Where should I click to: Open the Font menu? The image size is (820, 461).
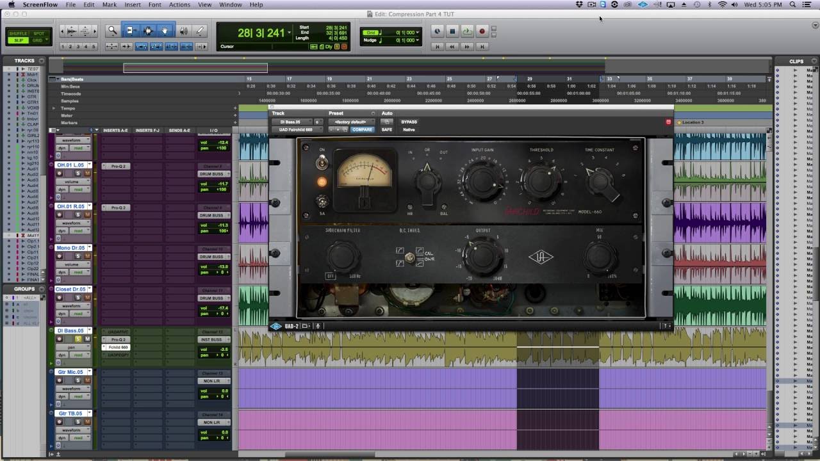(x=155, y=4)
